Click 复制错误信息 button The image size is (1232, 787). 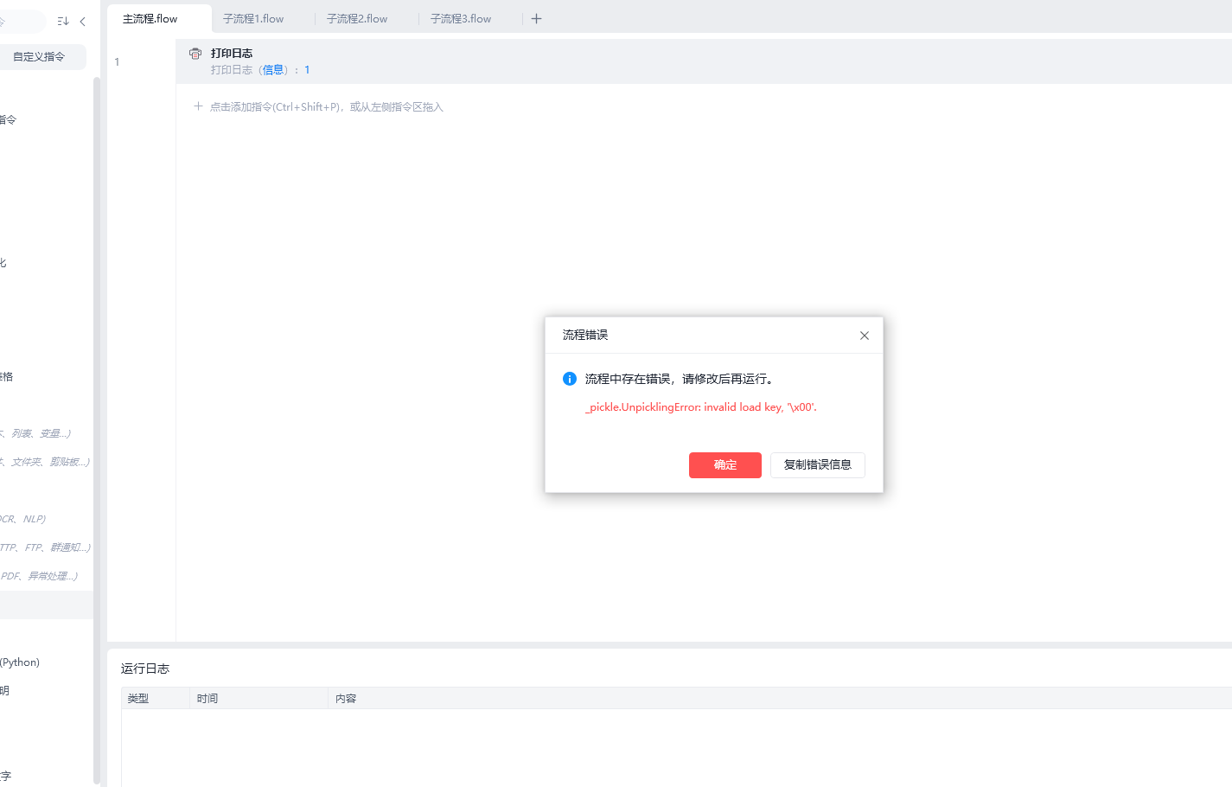coord(817,464)
